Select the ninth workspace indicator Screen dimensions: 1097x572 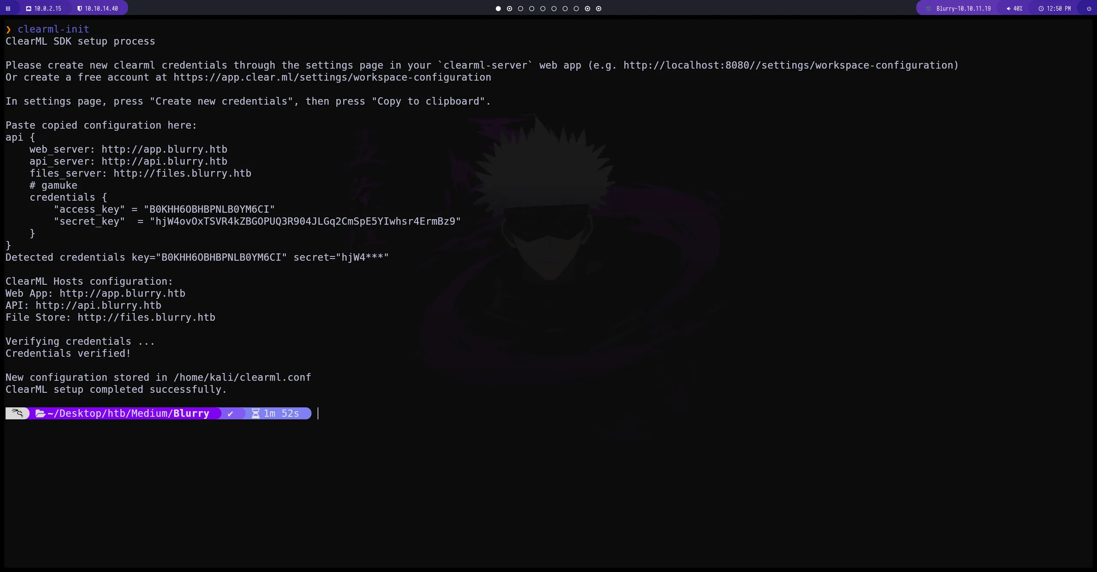point(587,9)
